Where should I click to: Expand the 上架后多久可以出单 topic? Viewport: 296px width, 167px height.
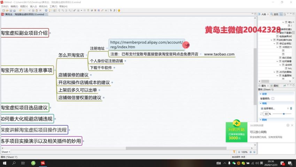click(99, 90)
